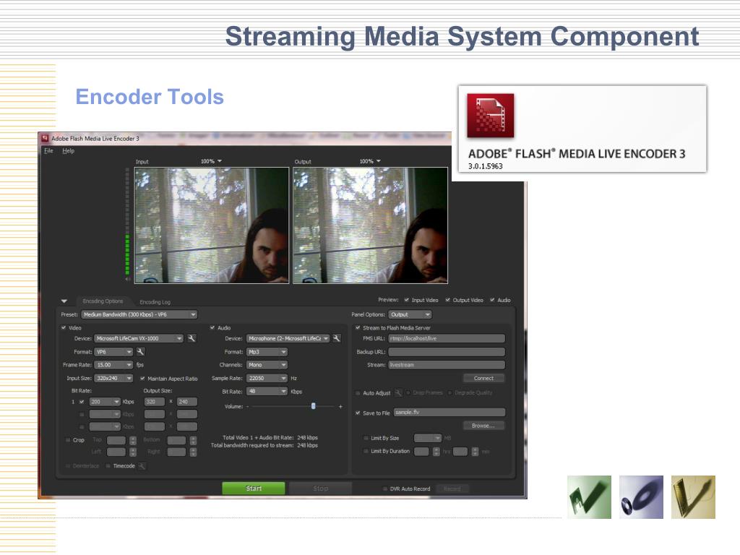Open the video Format VP6 dropdown
This screenshot has width=740, height=555.
click(113, 352)
